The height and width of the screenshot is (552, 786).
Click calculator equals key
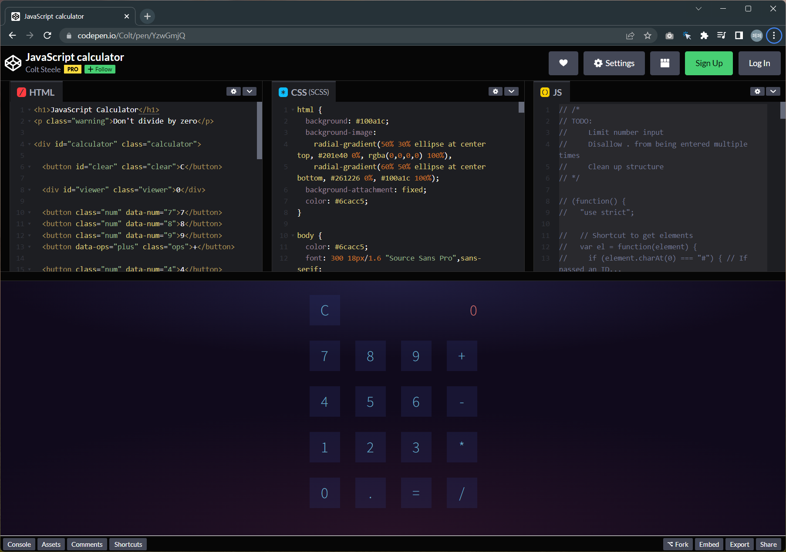pyautogui.click(x=416, y=493)
